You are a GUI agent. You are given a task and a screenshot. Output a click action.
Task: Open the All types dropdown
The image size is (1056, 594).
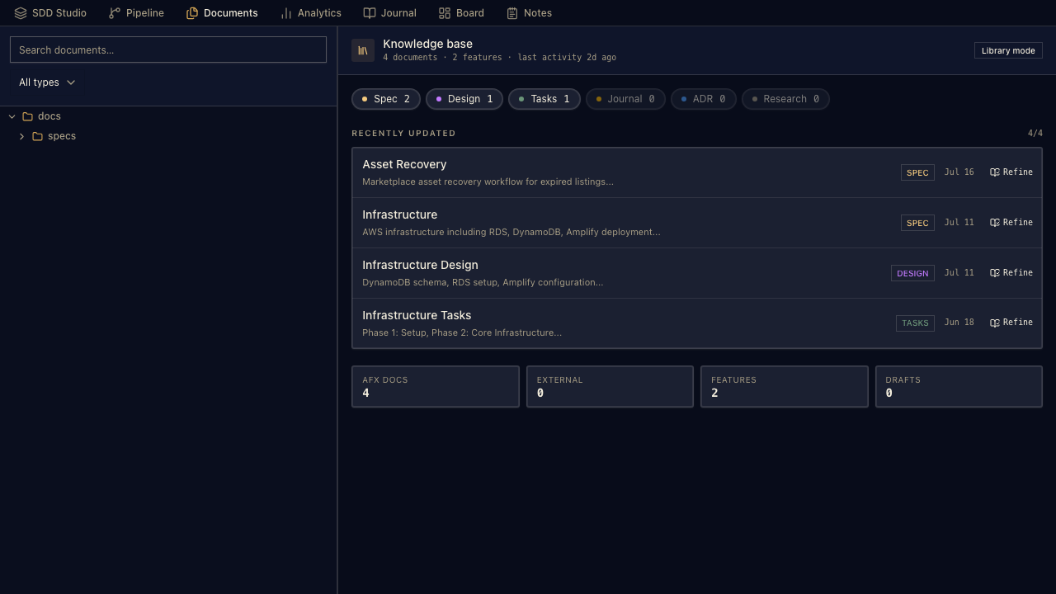(47, 82)
